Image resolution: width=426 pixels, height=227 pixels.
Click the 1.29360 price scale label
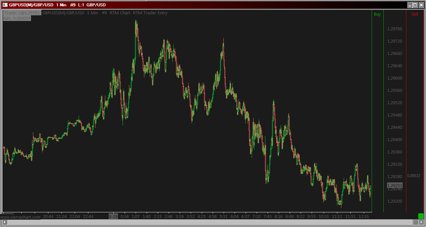(395, 152)
